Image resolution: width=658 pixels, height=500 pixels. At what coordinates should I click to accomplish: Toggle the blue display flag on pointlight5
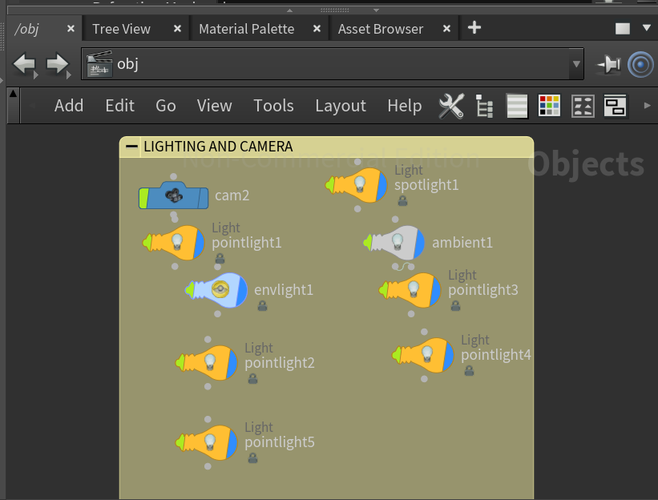[232, 442]
